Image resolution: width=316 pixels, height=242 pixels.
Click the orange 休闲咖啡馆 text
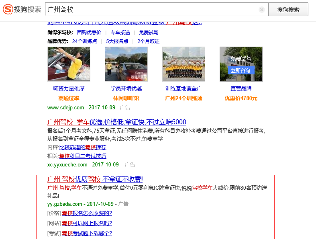126,98
